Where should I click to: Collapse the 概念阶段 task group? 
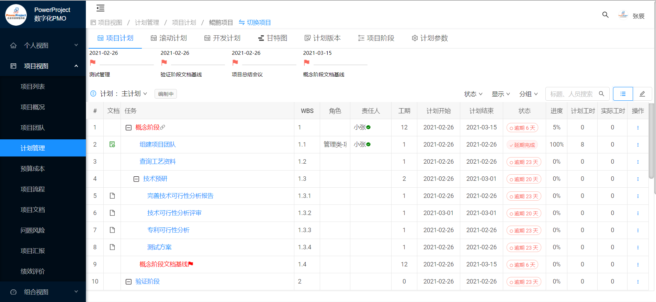pos(128,128)
